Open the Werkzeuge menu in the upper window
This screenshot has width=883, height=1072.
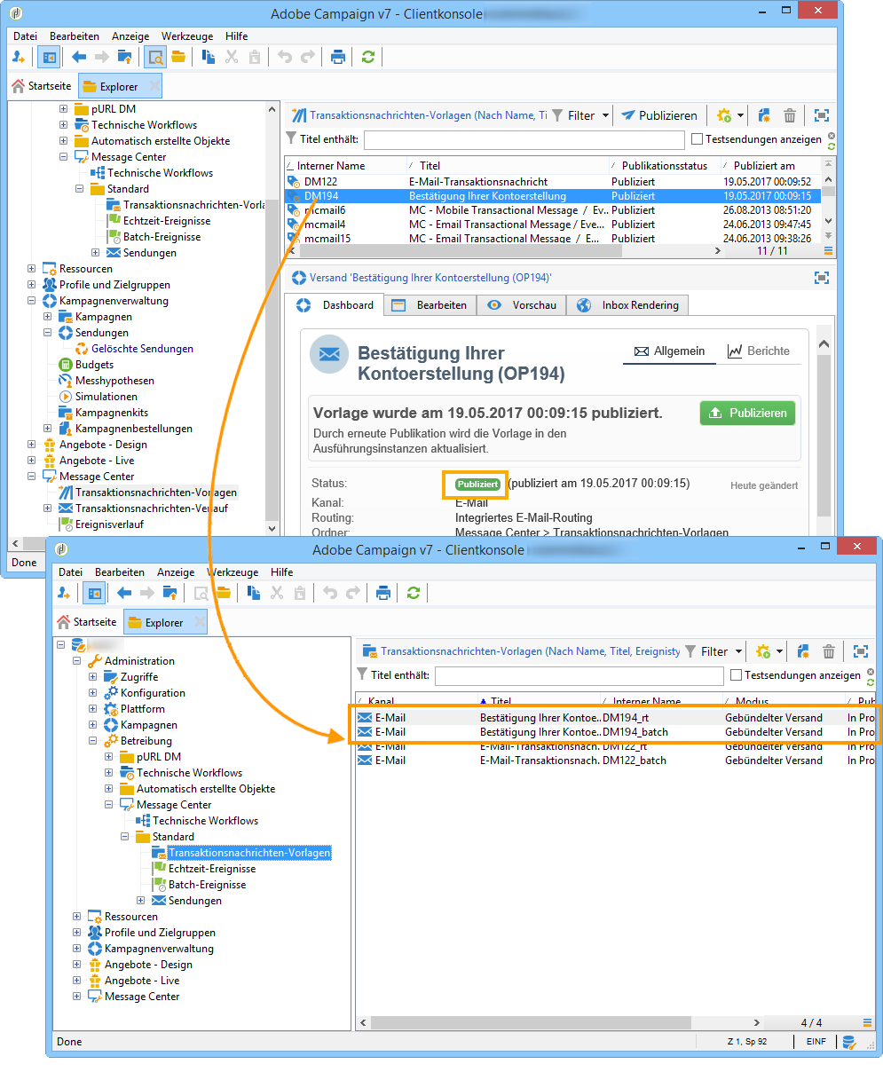click(187, 36)
